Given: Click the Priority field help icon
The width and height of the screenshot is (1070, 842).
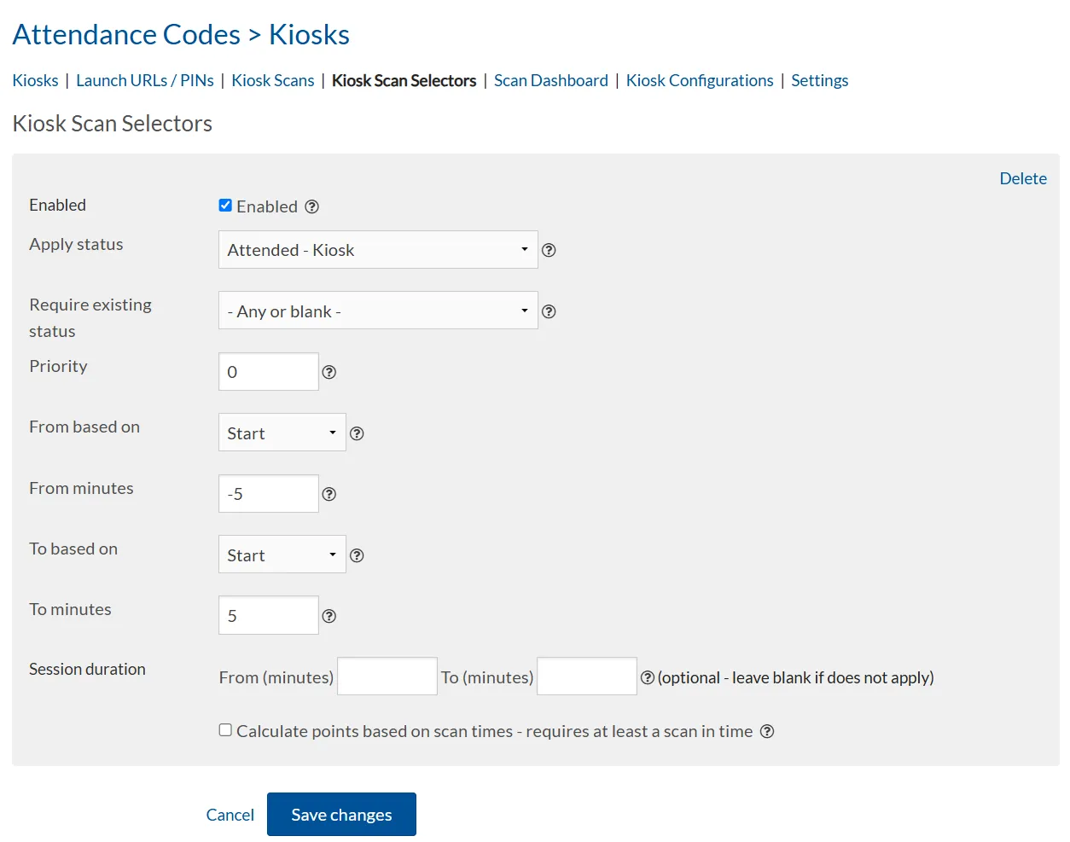Looking at the screenshot, I should pyautogui.click(x=329, y=372).
